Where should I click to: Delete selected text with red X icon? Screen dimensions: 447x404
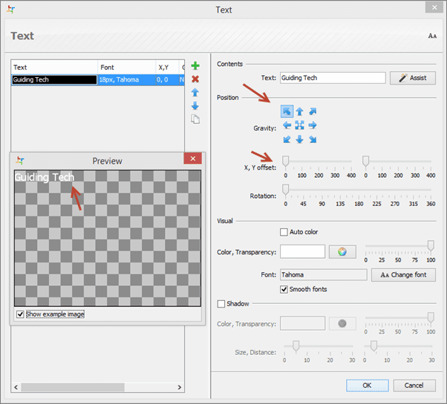(x=195, y=79)
